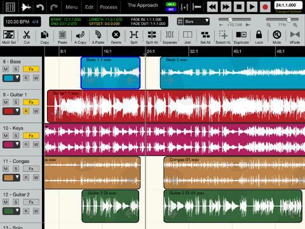The height and width of the screenshot is (229, 305).
Task: Click the Paste tool
Action: click(x=62, y=37)
